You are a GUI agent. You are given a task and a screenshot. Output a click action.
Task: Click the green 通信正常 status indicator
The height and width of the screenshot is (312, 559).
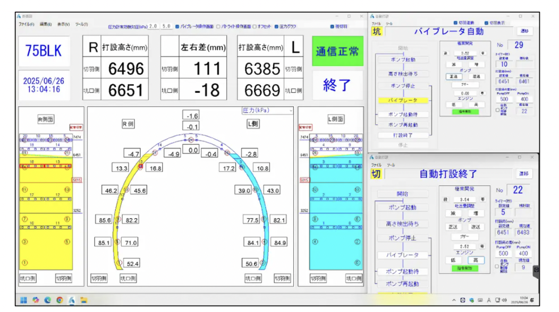pos(337,51)
